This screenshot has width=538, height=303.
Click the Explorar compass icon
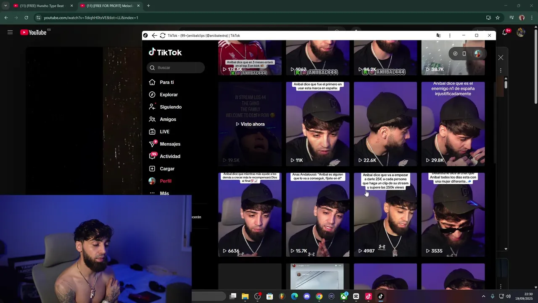click(152, 95)
